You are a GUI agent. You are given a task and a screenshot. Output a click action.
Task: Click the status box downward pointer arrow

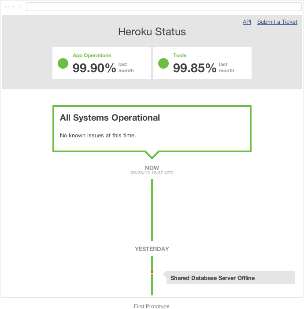(152, 155)
